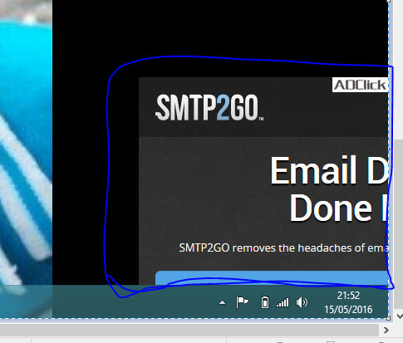Open the network signal icon
The image size is (403, 343).
coord(283,302)
